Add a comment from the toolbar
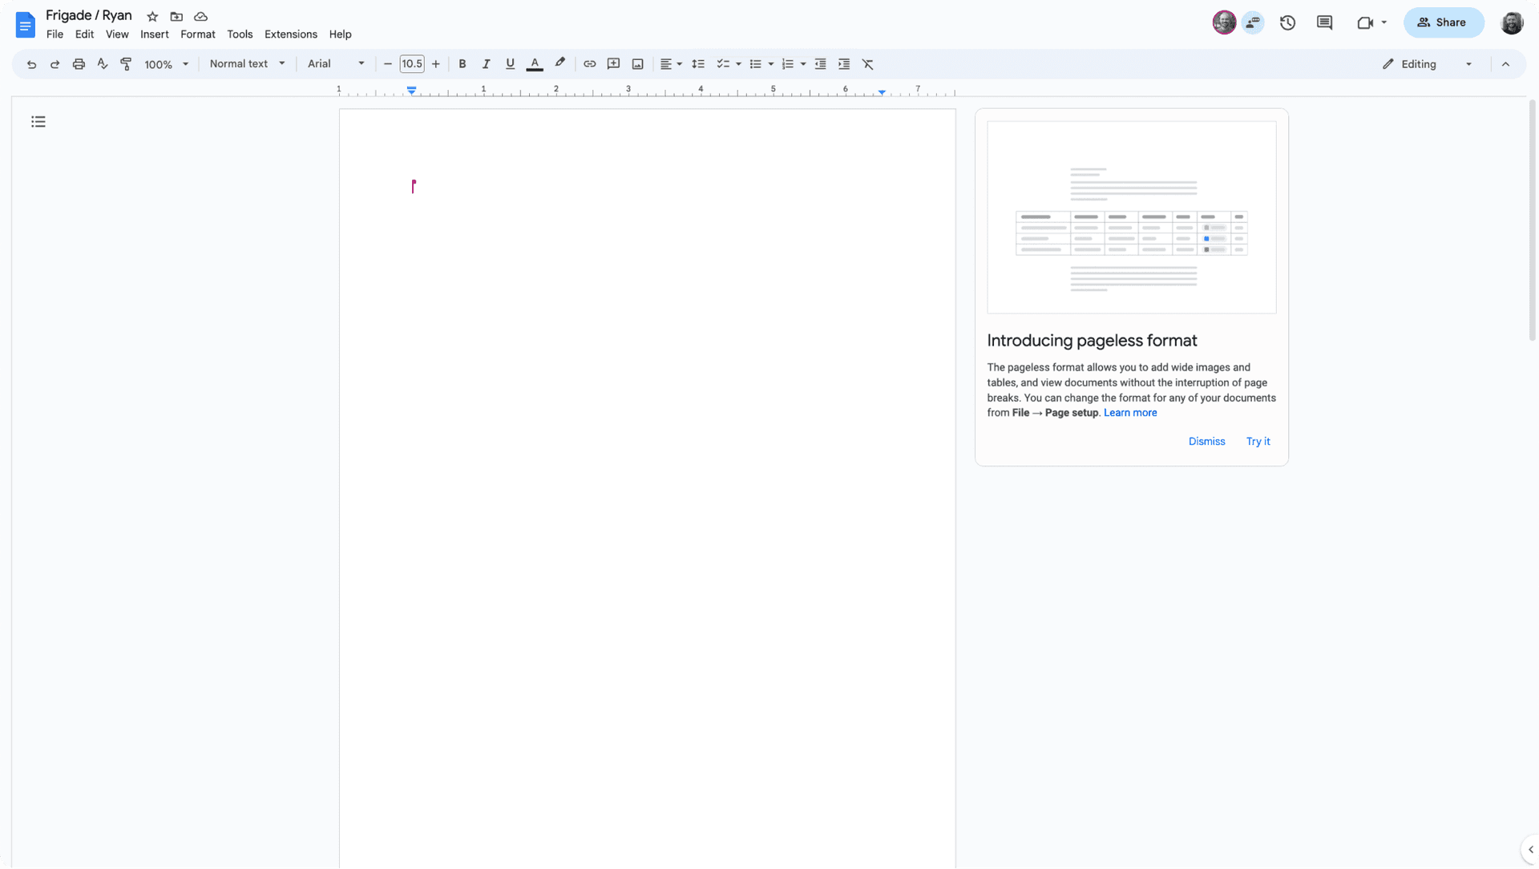The height and width of the screenshot is (869, 1539). (614, 64)
